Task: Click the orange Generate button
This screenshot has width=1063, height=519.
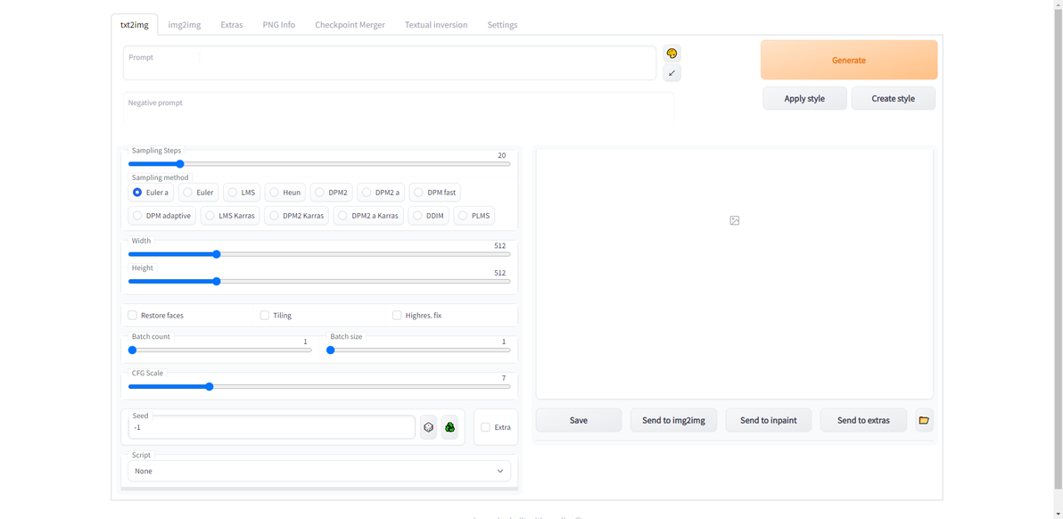Action: [849, 60]
